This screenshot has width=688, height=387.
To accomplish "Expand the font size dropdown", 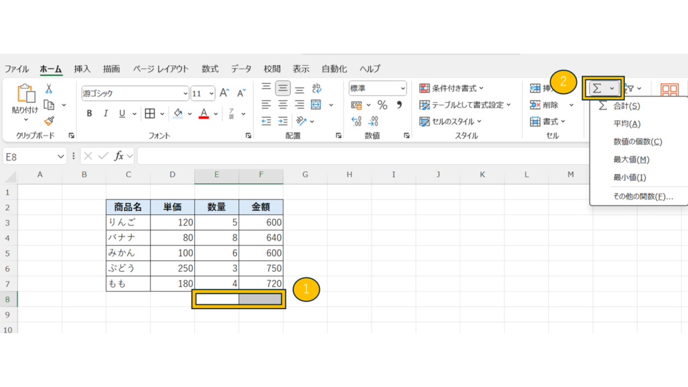I will click(x=212, y=93).
